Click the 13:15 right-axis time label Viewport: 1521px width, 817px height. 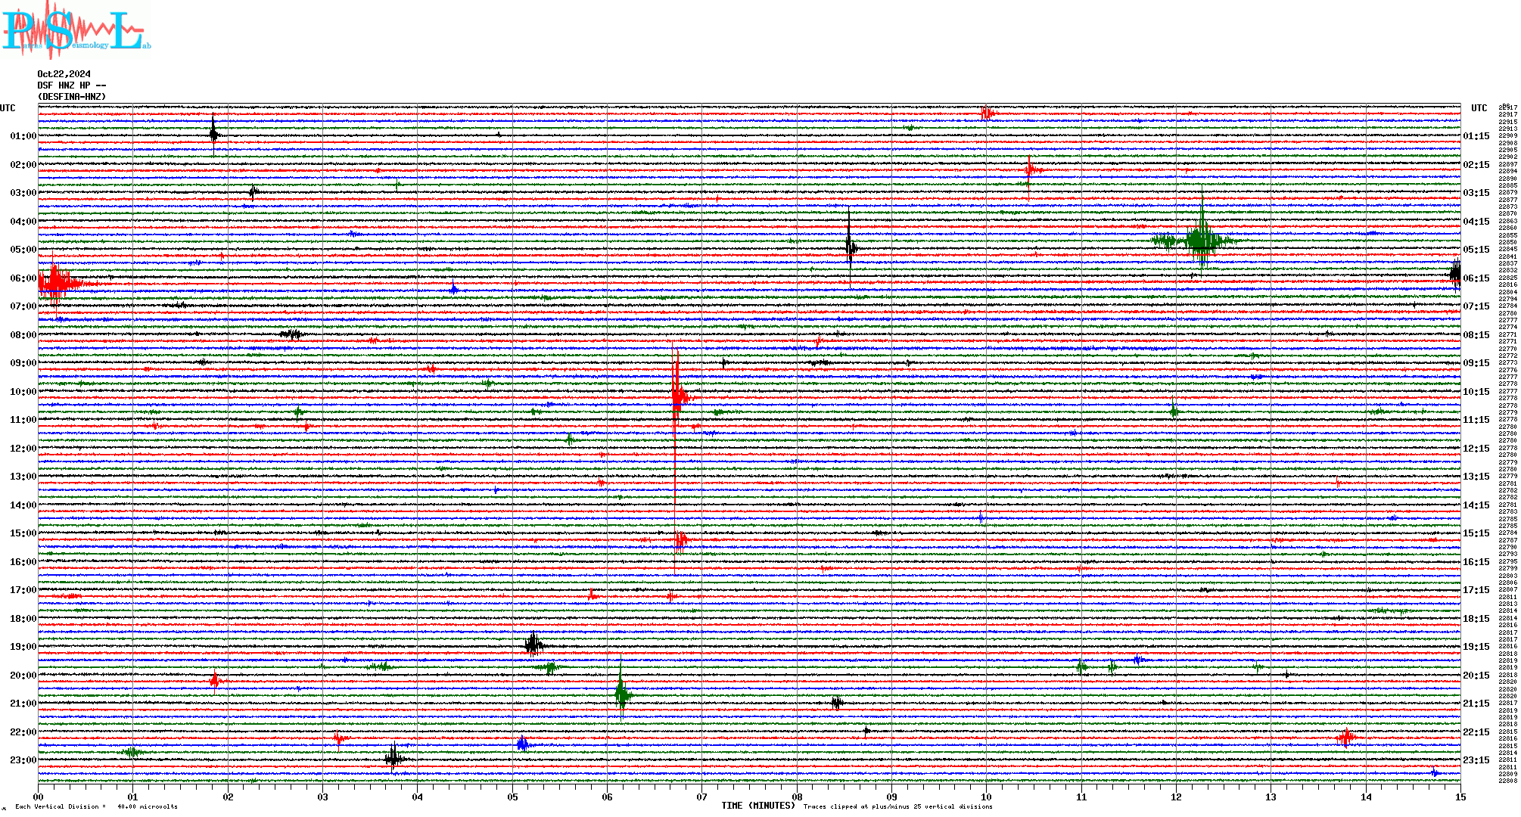[1476, 477]
